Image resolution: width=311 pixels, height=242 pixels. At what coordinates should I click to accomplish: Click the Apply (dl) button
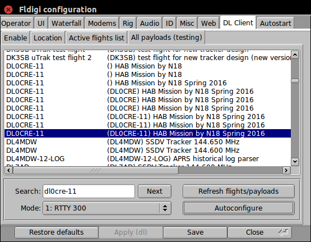[x=131, y=232]
